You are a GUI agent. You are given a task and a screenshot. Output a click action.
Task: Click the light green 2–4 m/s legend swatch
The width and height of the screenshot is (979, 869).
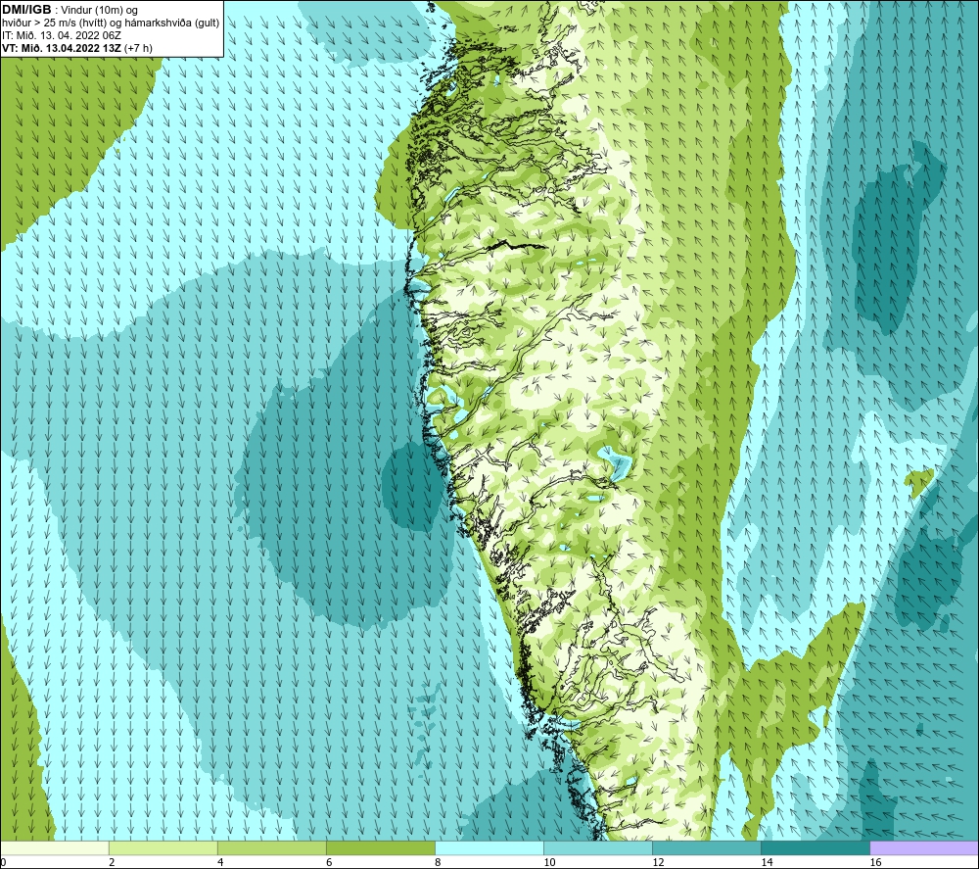pos(163,848)
